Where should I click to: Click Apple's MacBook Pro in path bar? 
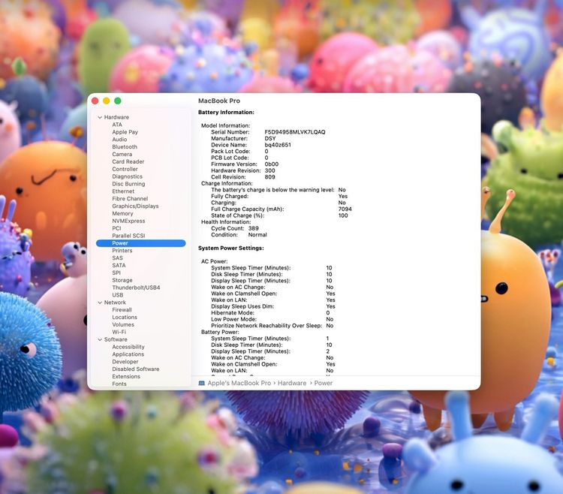239,383
